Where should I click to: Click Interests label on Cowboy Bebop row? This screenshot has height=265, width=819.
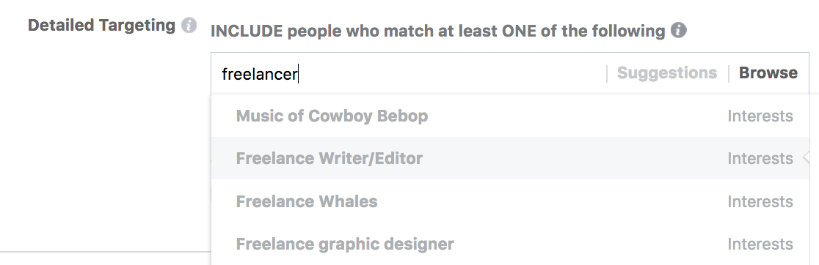pyautogui.click(x=760, y=116)
